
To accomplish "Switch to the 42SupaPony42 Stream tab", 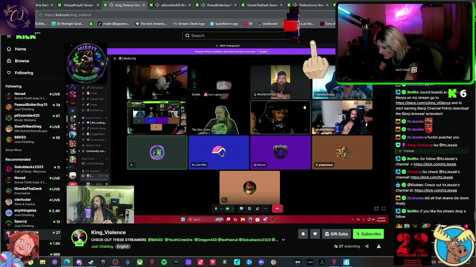I will click(x=78, y=5).
